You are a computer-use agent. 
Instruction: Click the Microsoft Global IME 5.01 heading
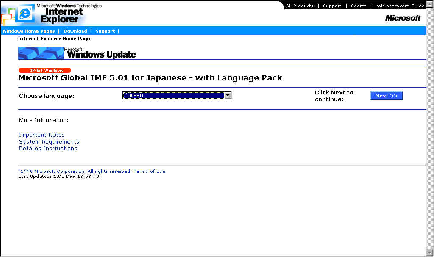point(150,78)
